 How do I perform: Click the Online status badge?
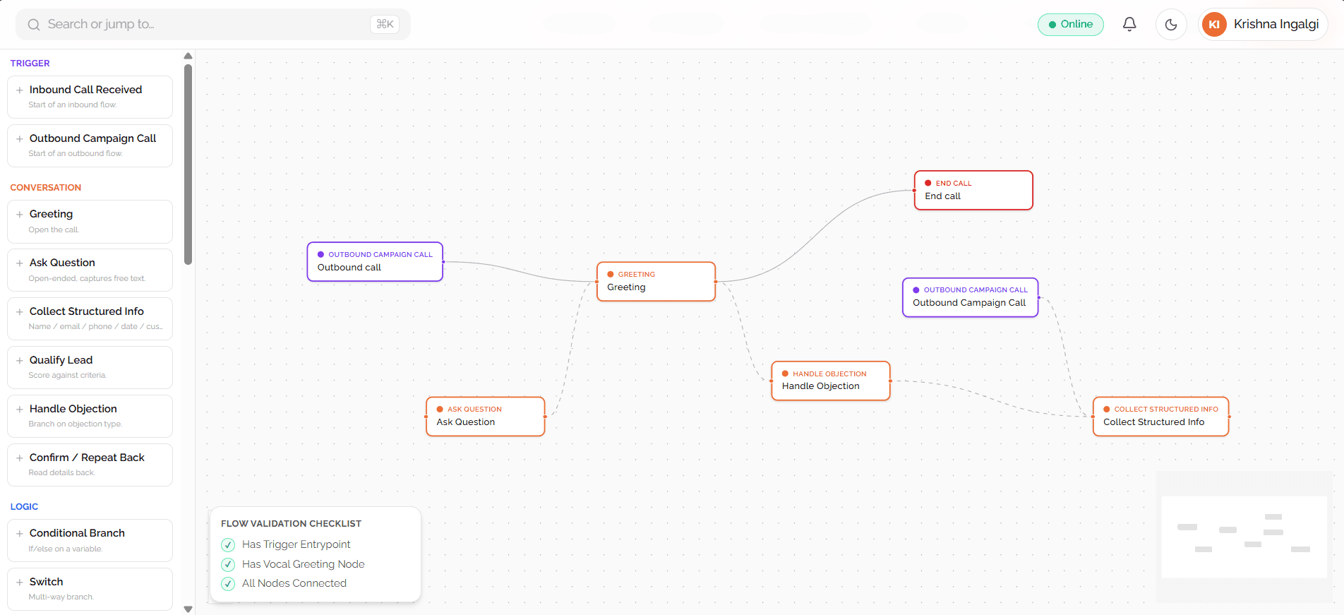tap(1070, 25)
